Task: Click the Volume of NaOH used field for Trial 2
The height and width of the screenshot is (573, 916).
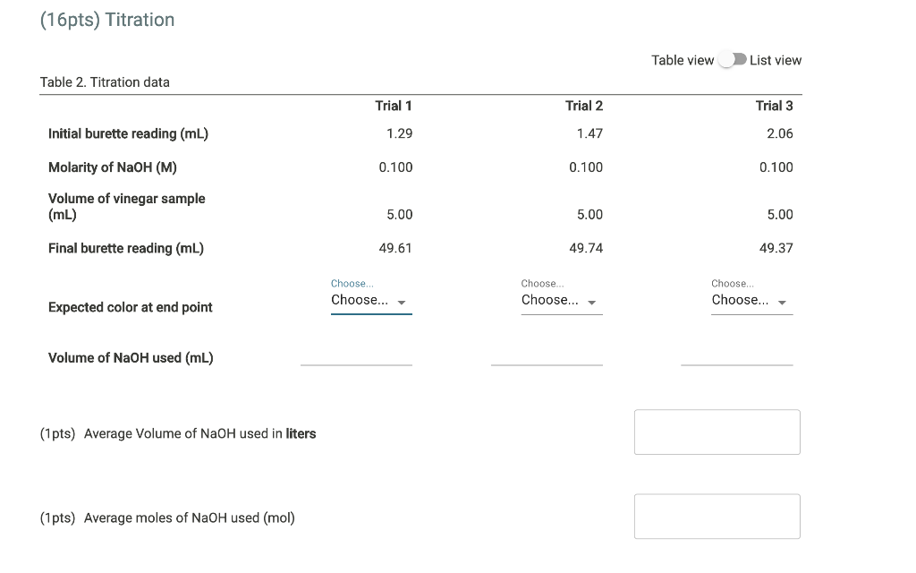Action: click(547, 360)
